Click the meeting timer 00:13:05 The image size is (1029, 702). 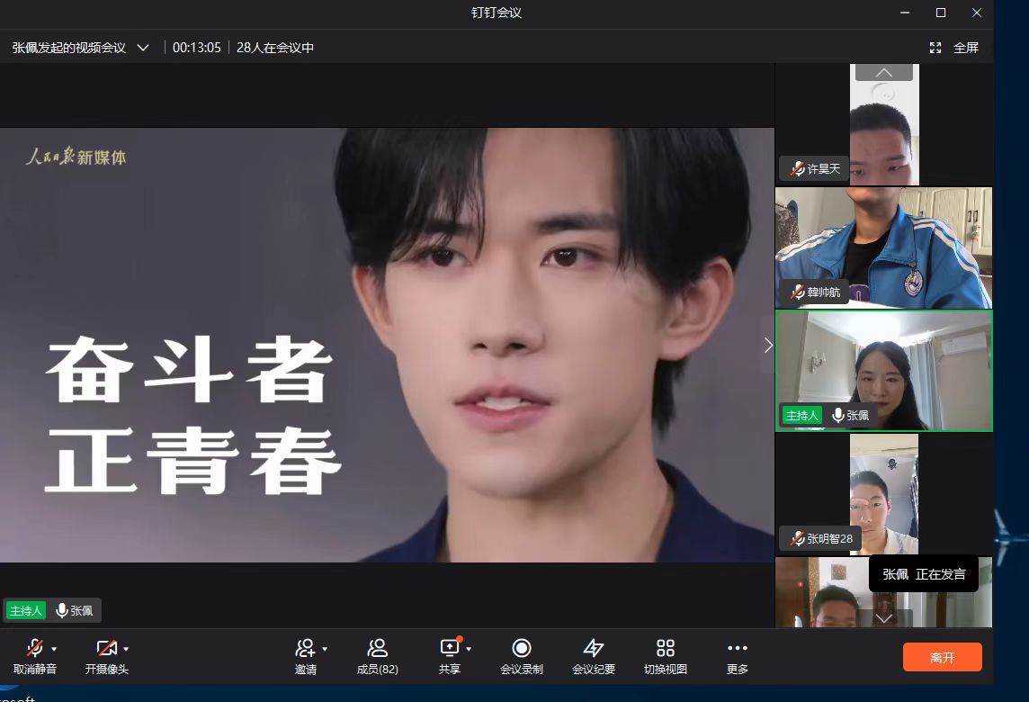click(x=196, y=48)
